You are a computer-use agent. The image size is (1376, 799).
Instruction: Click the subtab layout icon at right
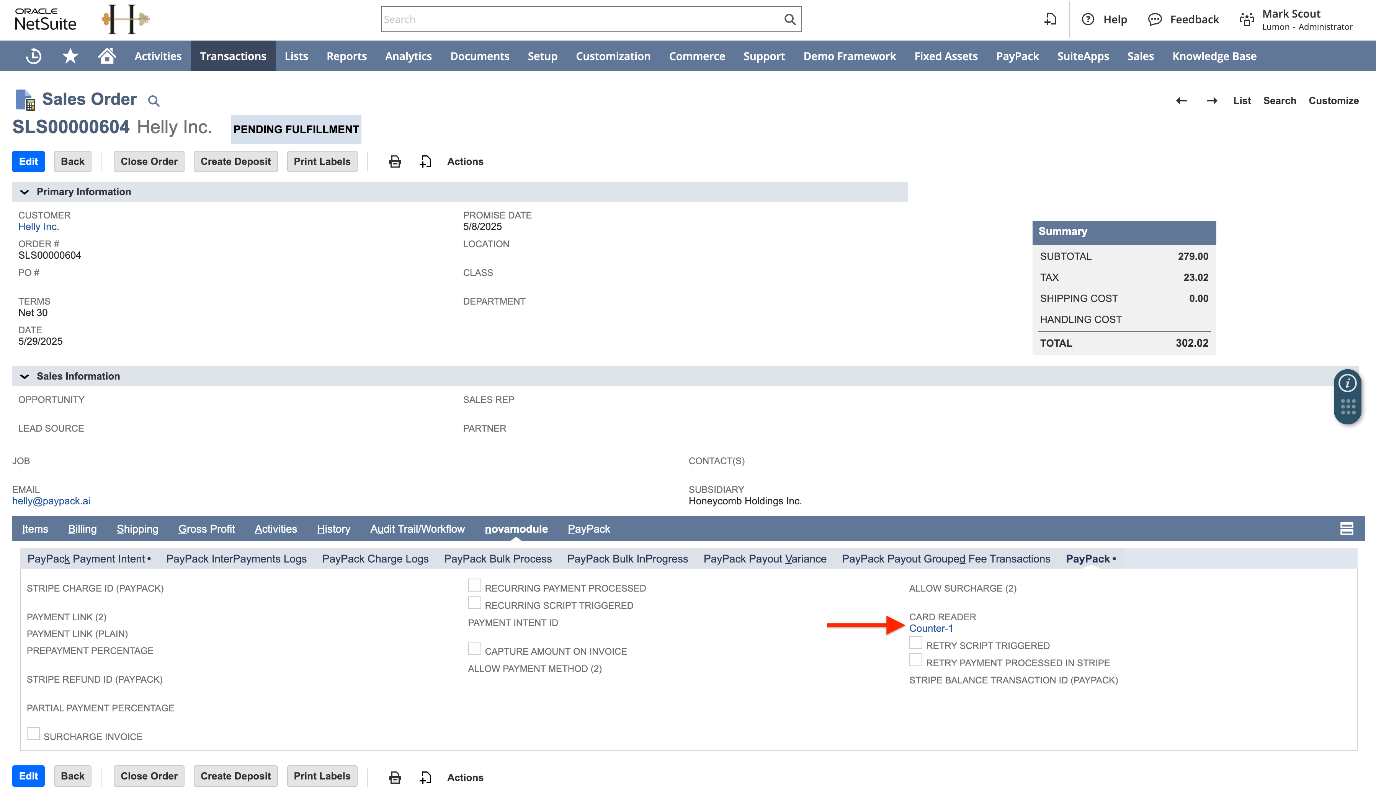[1347, 528]
